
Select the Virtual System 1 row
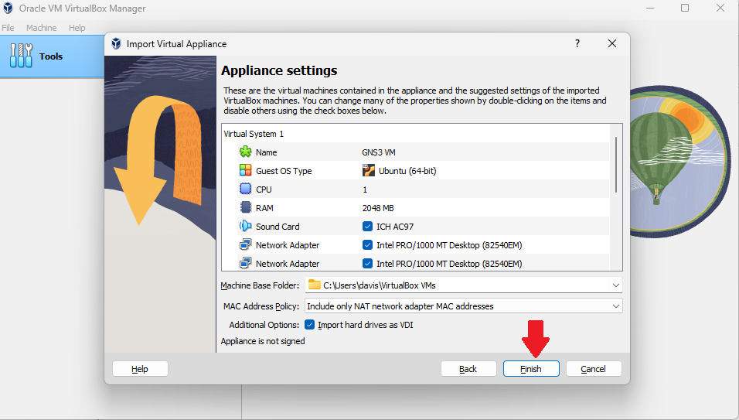(416, 134)
